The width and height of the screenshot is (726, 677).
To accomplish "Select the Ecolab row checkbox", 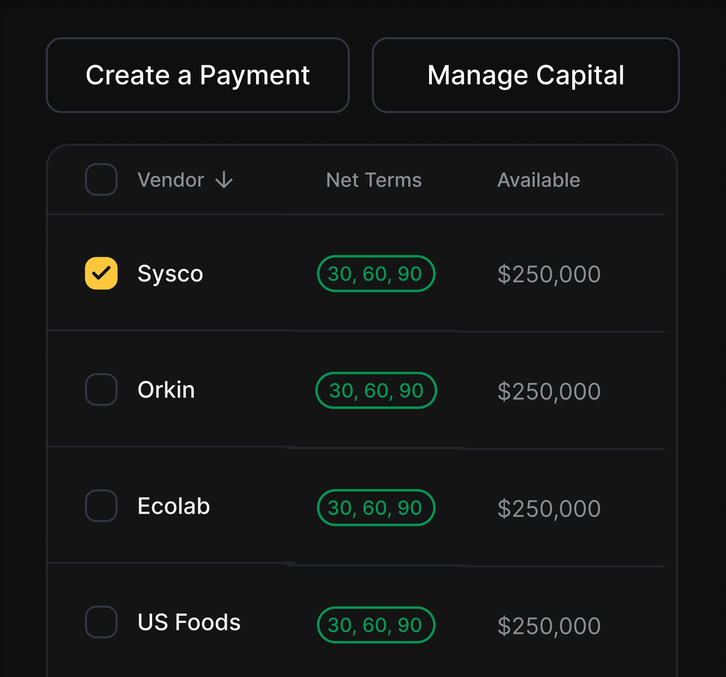I will [x=101, y=506].
